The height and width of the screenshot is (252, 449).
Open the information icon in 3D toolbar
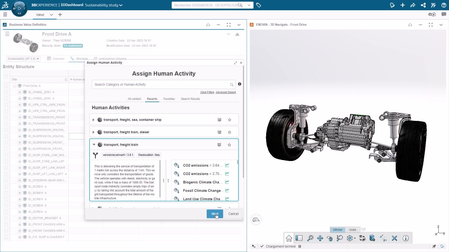(x=406, y=238)
